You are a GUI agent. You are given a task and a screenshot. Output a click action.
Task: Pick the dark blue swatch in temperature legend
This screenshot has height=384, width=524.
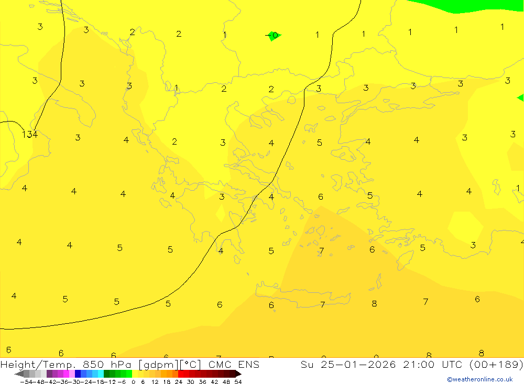78,374
